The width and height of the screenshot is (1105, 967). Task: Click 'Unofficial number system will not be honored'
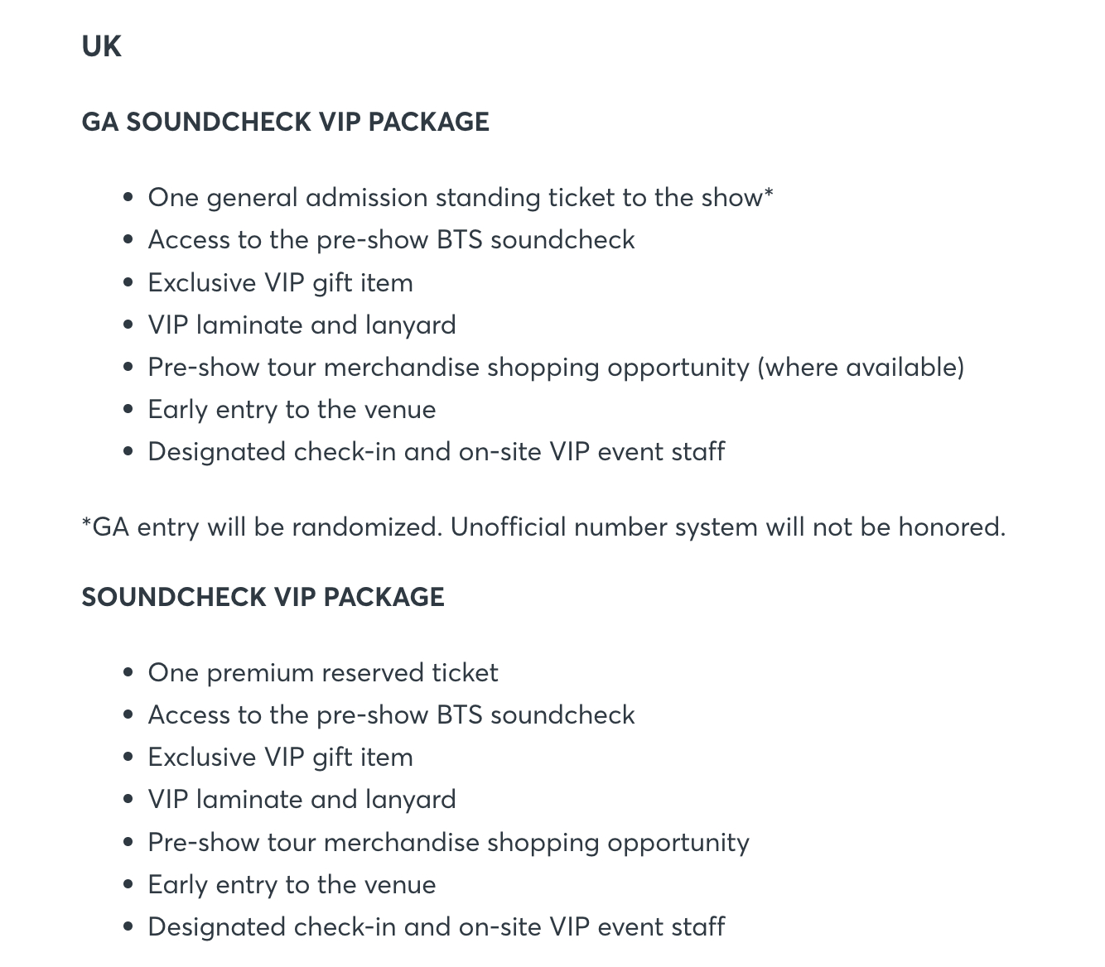click(727, 527)
